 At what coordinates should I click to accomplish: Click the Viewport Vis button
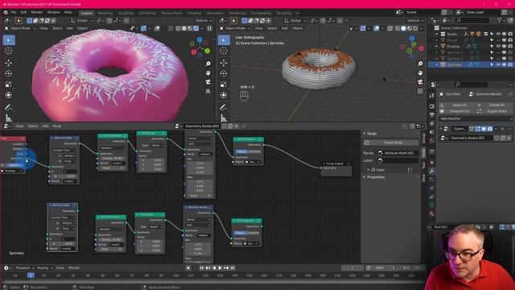[x=457, y=111]
